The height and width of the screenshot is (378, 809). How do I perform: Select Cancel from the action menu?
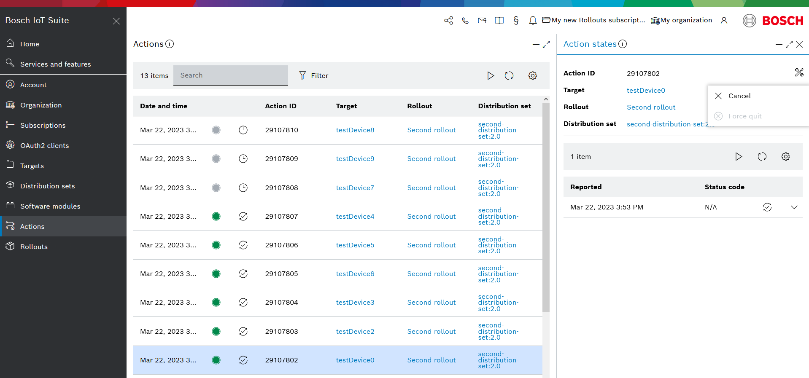click(x=739, y=96)
